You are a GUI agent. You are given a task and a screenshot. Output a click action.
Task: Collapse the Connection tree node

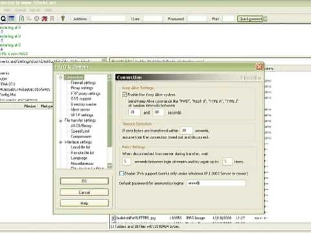pyautogui.click(x=61, y=77)
